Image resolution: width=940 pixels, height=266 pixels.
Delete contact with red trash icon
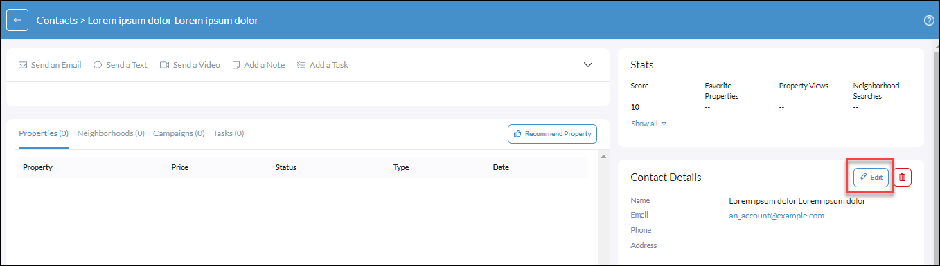(902, 178)
